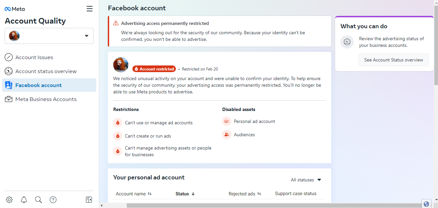The width and height of the screenshot is (438, 208).
Task: Open notifications bell icon
Action: (x=24, y=200)
